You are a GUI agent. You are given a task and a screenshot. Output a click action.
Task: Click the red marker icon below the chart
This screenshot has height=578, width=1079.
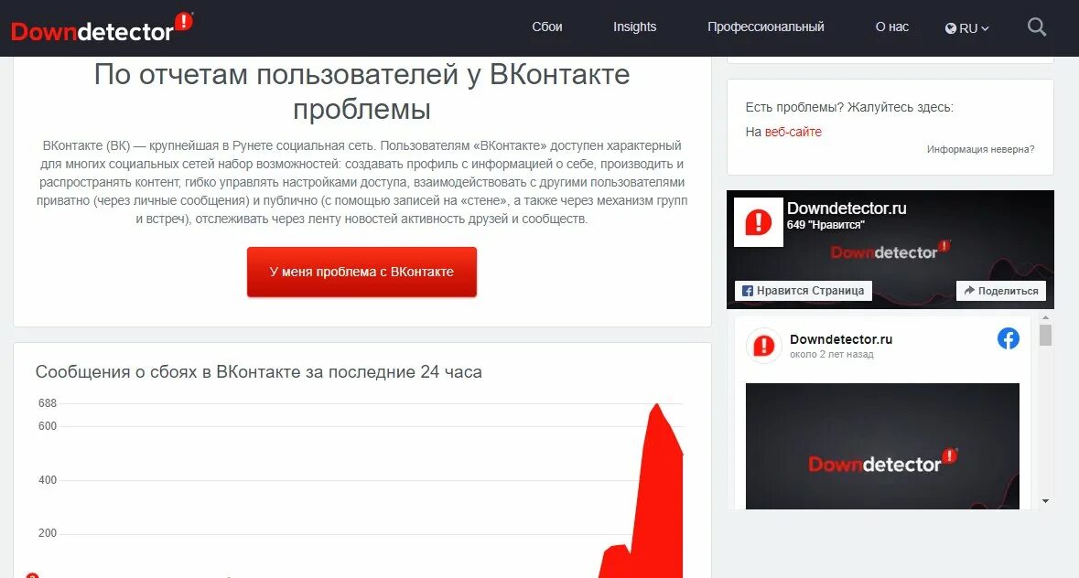tap(32, 575)
